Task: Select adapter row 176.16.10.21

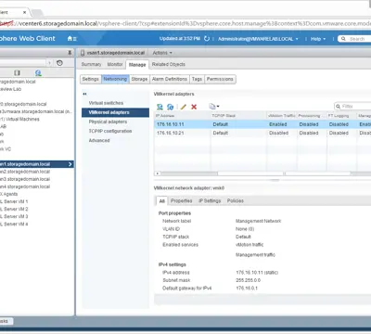Action: click(262, 133)
